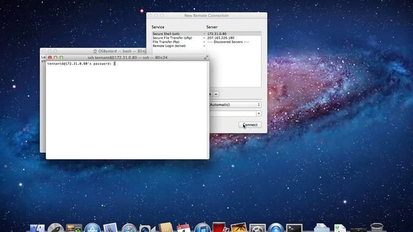Open Launchpad rocket icon in dock
The image size is (413, 232).
55,227
